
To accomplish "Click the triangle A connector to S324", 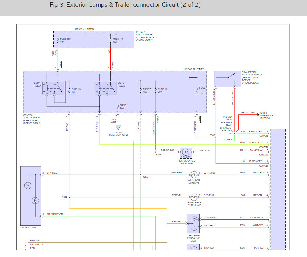I will (118, 128).
